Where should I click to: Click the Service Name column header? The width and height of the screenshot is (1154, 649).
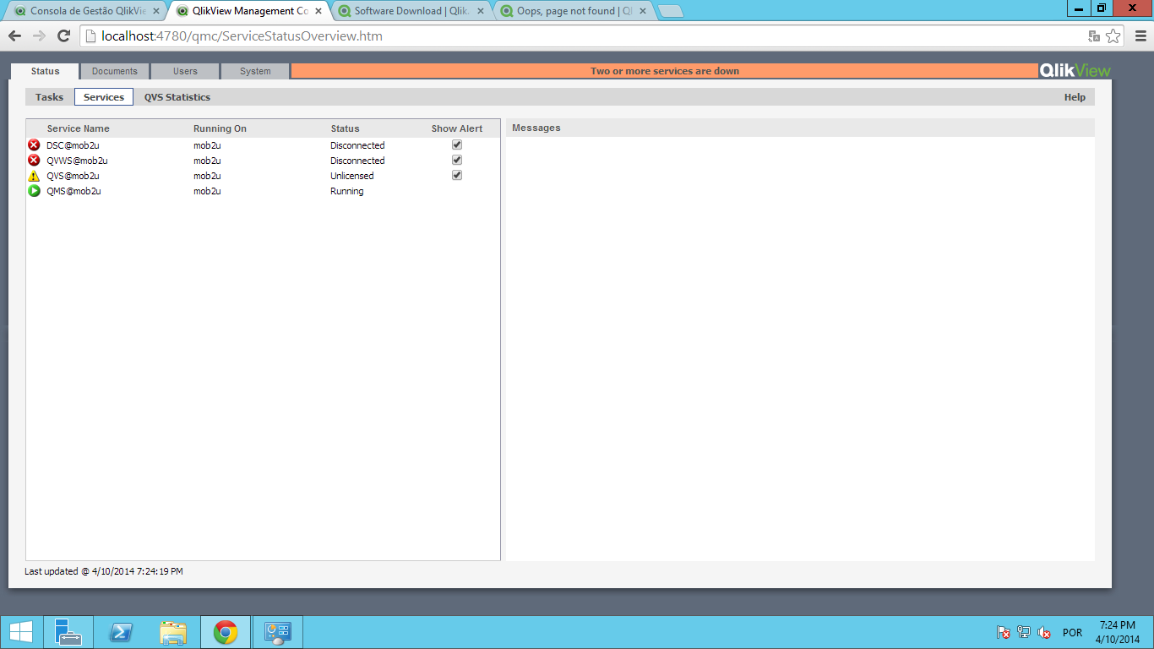79,128
